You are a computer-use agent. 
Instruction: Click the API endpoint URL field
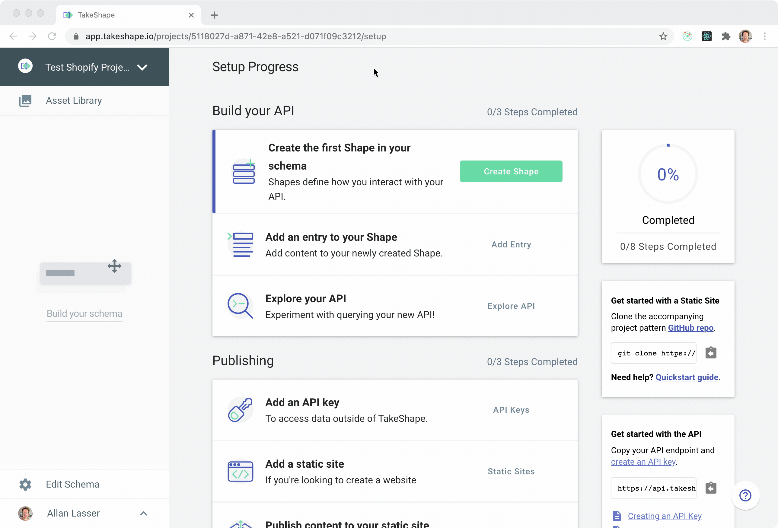tap(653, 488)
